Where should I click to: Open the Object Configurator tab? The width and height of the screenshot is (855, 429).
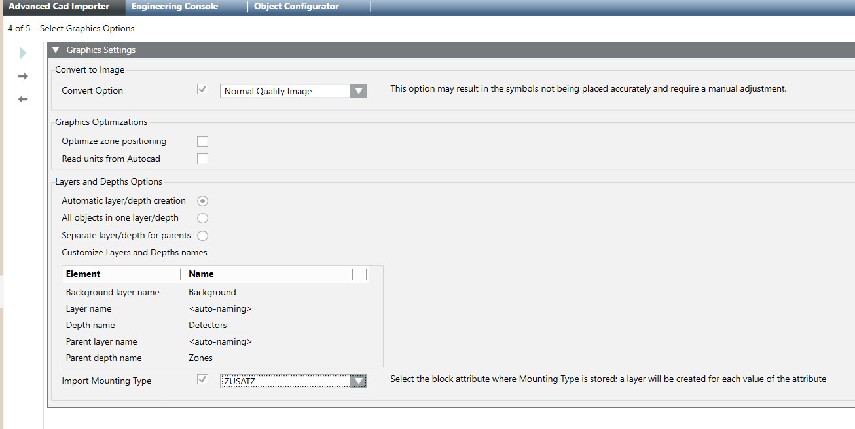point(296,6)
